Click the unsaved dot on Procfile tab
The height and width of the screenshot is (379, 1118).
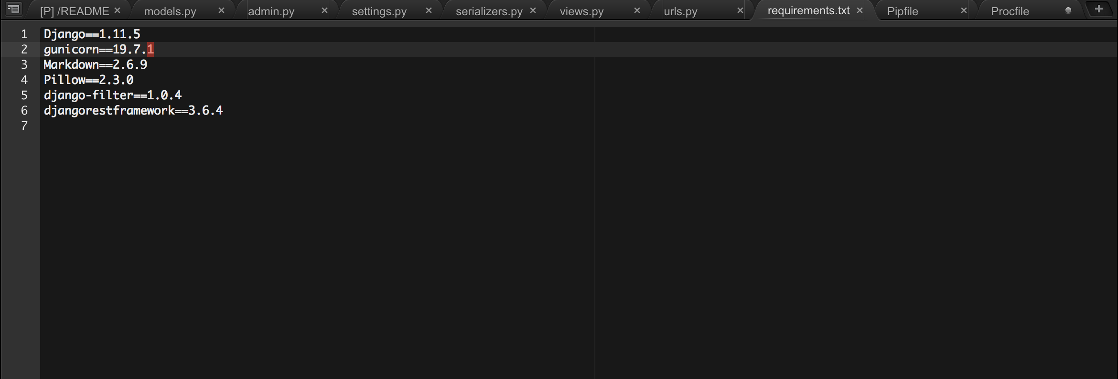pyautogui.click(x=1068, y=11)
